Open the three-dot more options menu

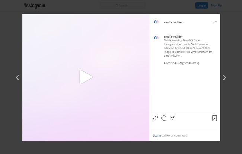215,22
